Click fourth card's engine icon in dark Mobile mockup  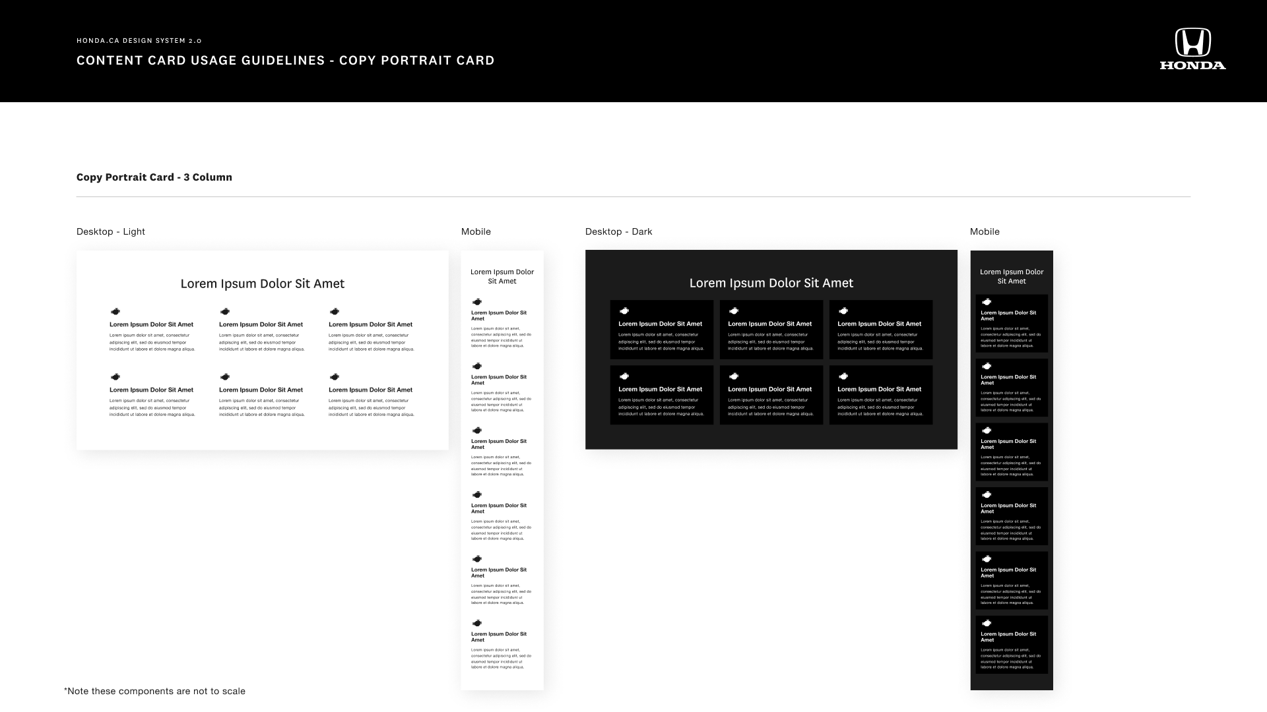point(986,494)
